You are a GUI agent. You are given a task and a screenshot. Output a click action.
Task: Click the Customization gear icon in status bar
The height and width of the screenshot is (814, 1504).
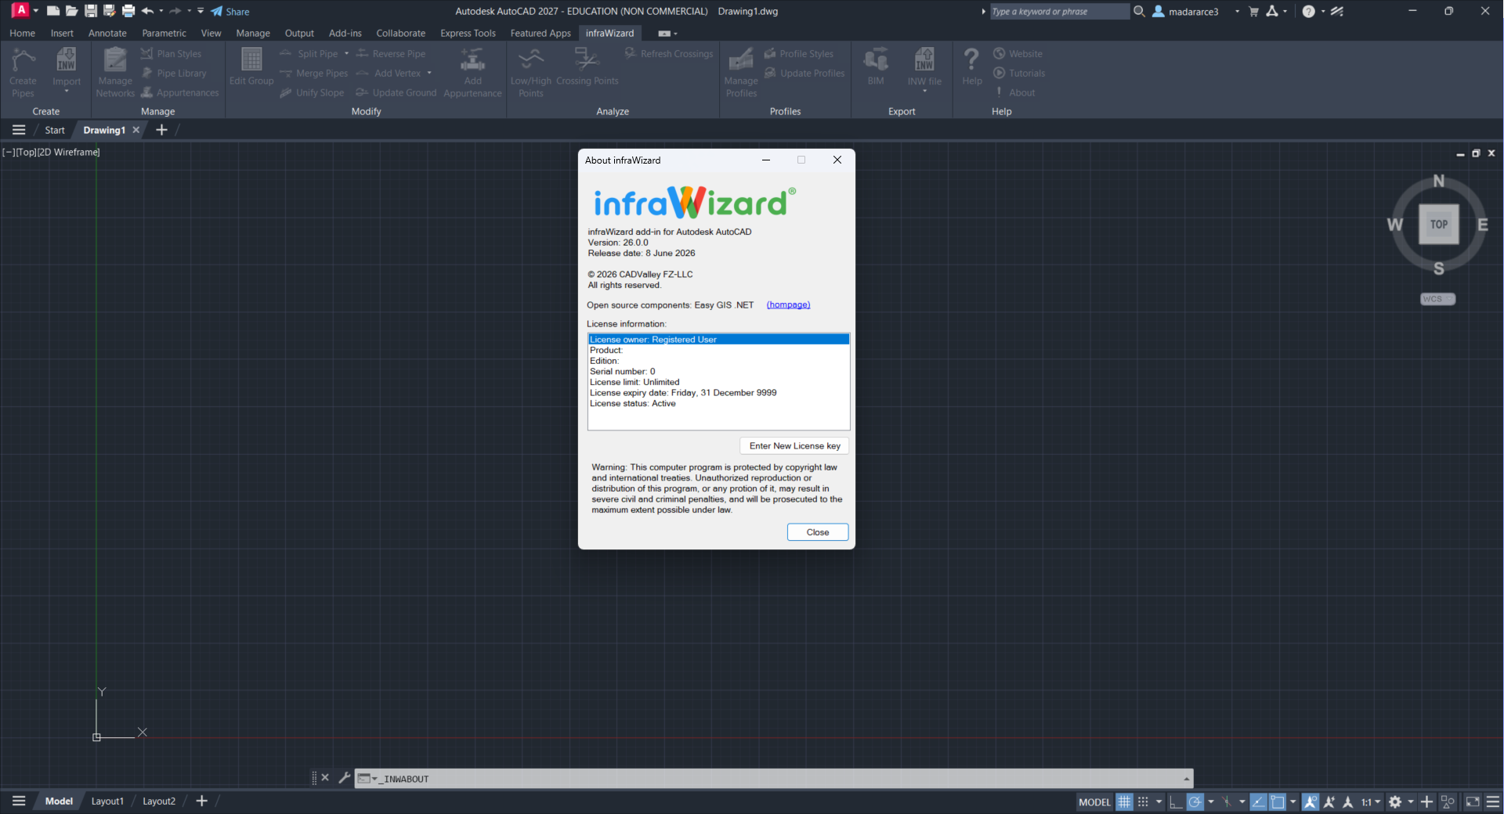[1395, 801]
